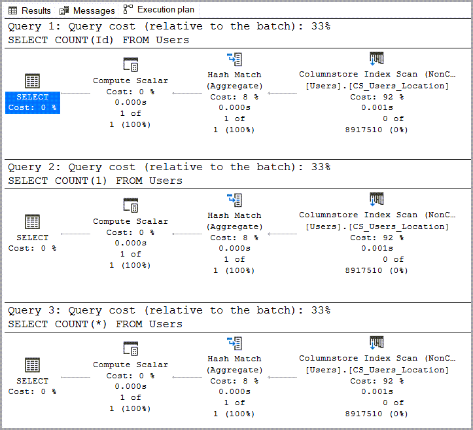
Task: Click Query 2 Hash Match (Aggregate) label
Action: point(234,221)
